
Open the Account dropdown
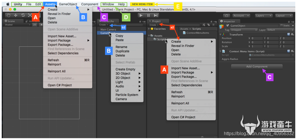click(x=241, y=16)
